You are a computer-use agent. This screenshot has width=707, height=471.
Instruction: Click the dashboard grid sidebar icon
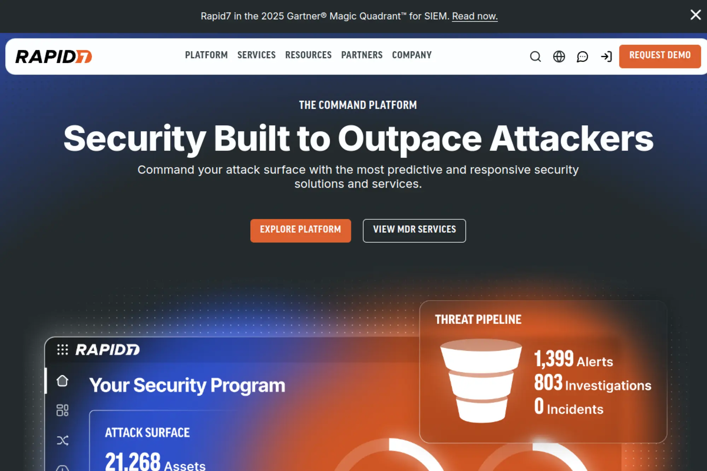[63, 410]
